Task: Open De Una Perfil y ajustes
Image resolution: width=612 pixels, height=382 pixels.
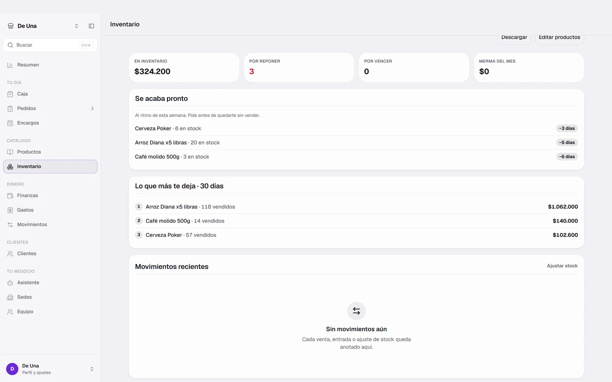Action: pos(50,369)
